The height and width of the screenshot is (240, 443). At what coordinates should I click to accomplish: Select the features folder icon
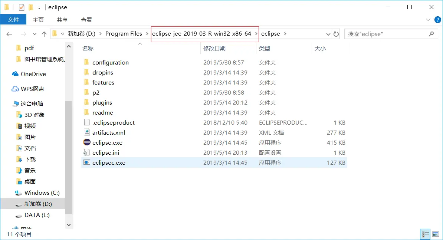coord(87,82)
